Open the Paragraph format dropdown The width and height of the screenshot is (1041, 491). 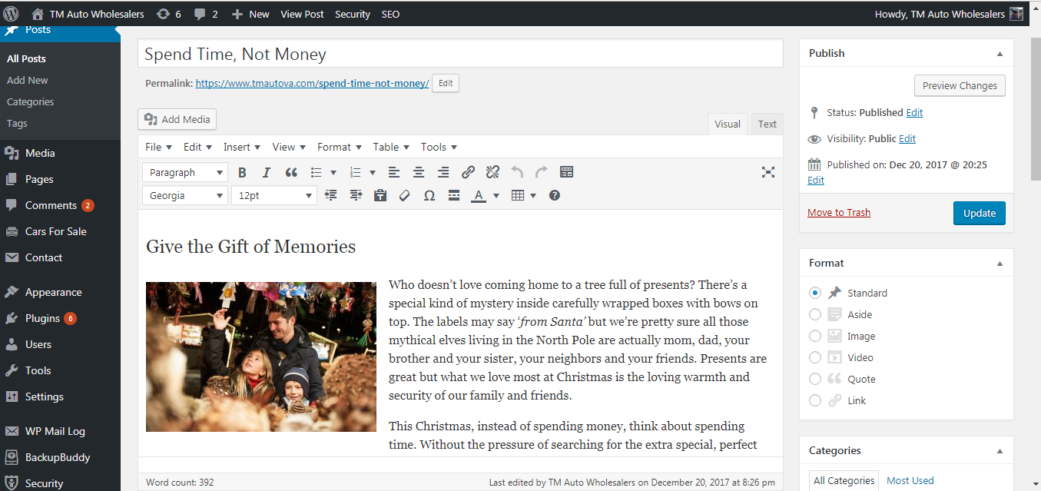pyautogui.click(x=185, y=172)
